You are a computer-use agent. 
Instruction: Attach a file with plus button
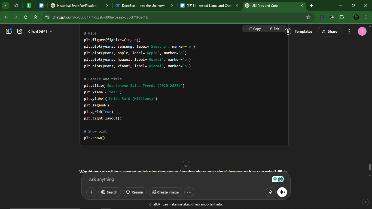91,192
